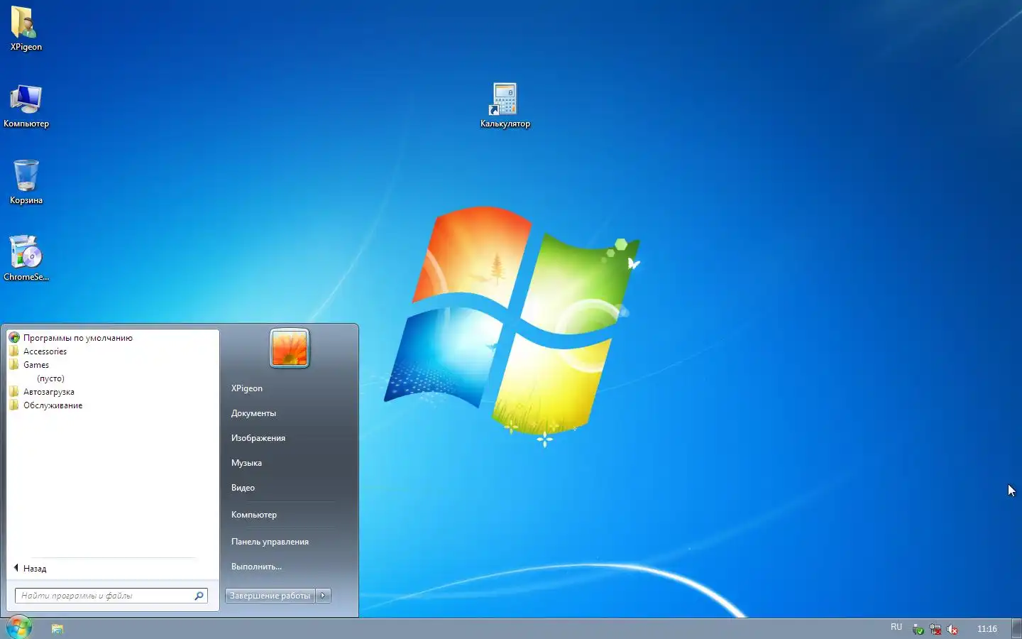Click the Show desktop strip next to the clock
Screen dimensions: 1022x639
[x=1016, y=628]
